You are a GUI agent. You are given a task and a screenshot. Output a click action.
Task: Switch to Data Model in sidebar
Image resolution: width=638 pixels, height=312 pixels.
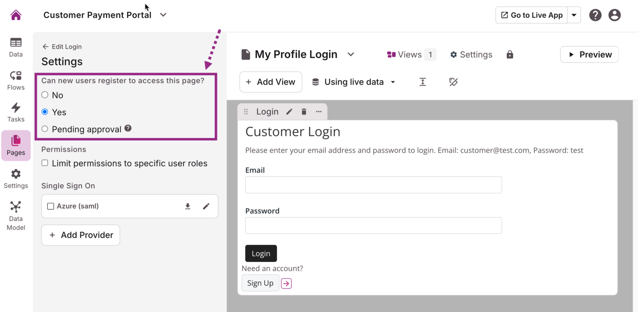[x=16, y=216]
